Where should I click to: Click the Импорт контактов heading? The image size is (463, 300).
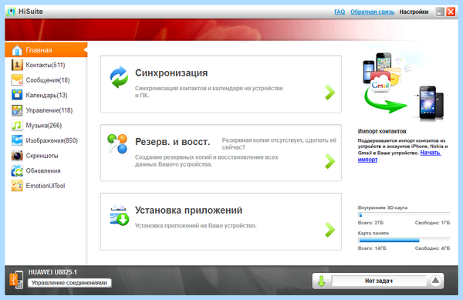382,131
